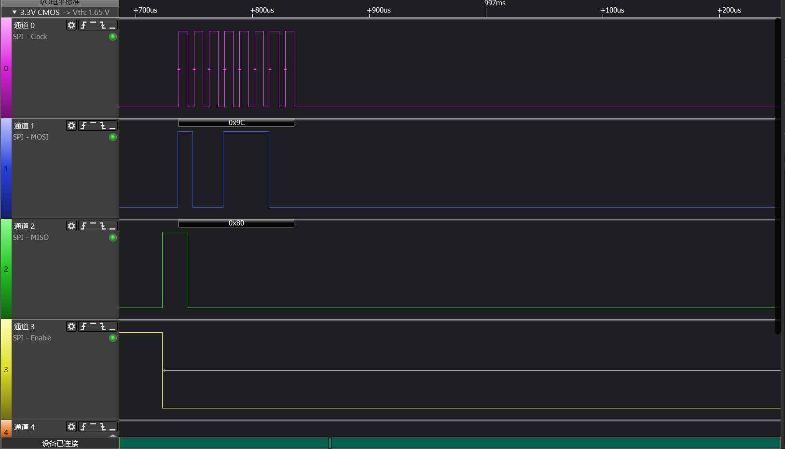Screen dimensions: 785x449
Task: Click the green indicator beside SPI - MOSI
Action: click(113, 137)
